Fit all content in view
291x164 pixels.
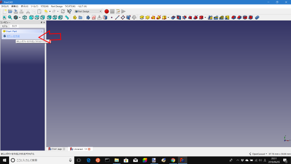point(4,17)
